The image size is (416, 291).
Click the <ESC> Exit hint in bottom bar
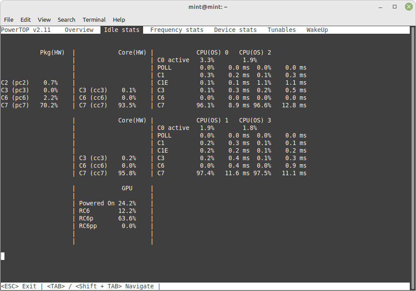19,286
